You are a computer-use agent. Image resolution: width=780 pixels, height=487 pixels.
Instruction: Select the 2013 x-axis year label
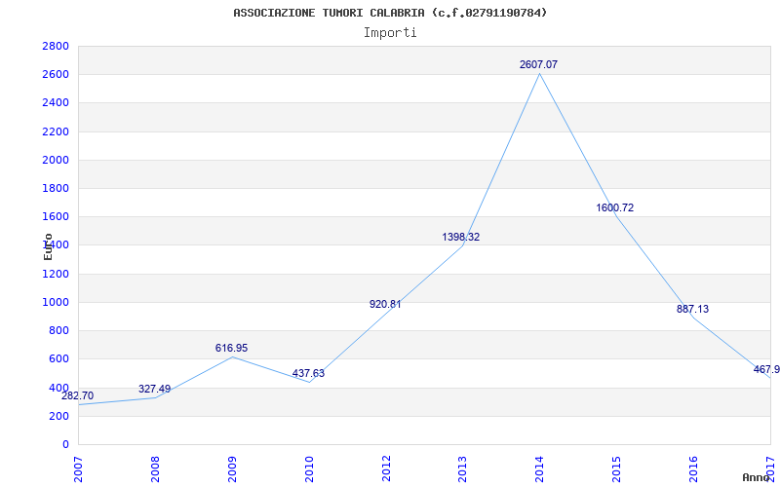pos(462,469)
